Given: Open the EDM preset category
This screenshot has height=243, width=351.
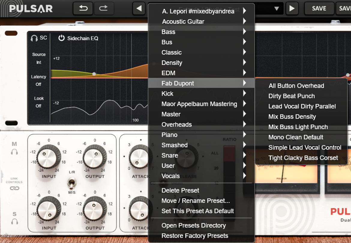Looking at the screenshot, I should pyautogui.click(x=201, y=73).
